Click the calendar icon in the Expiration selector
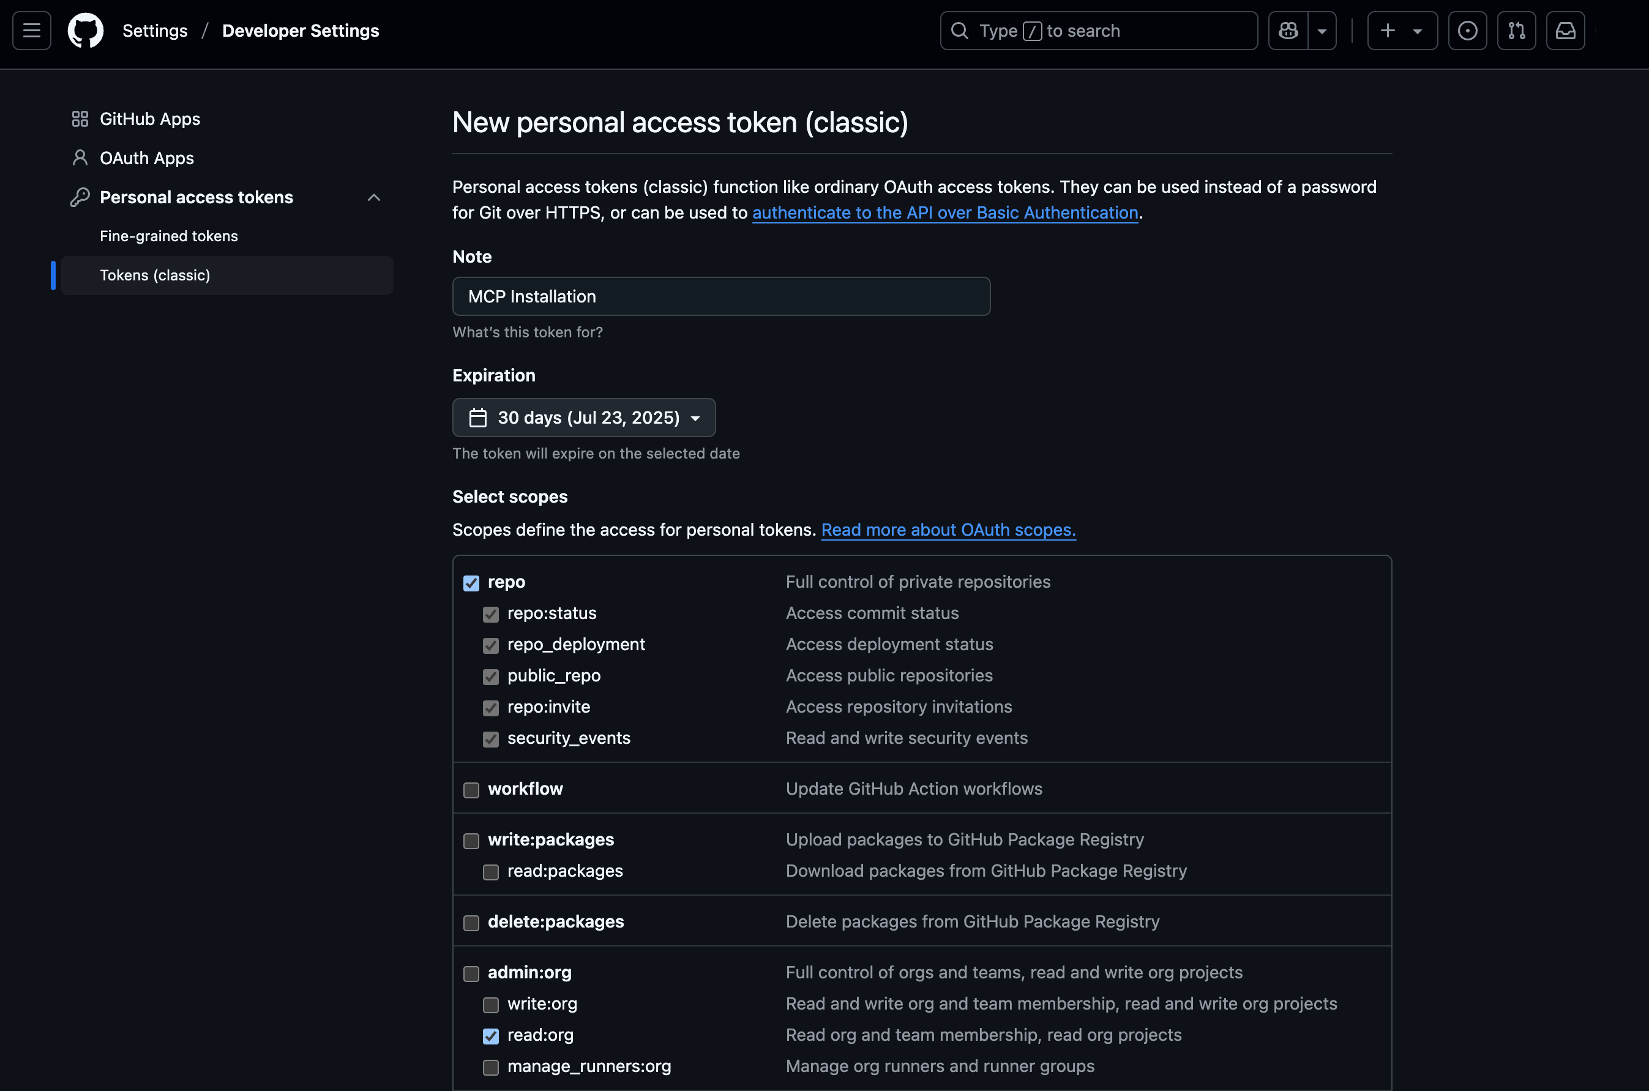 click(x=478, y=418)
